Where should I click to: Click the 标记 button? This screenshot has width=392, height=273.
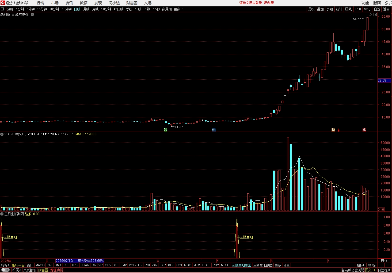(x=367, y=9)
